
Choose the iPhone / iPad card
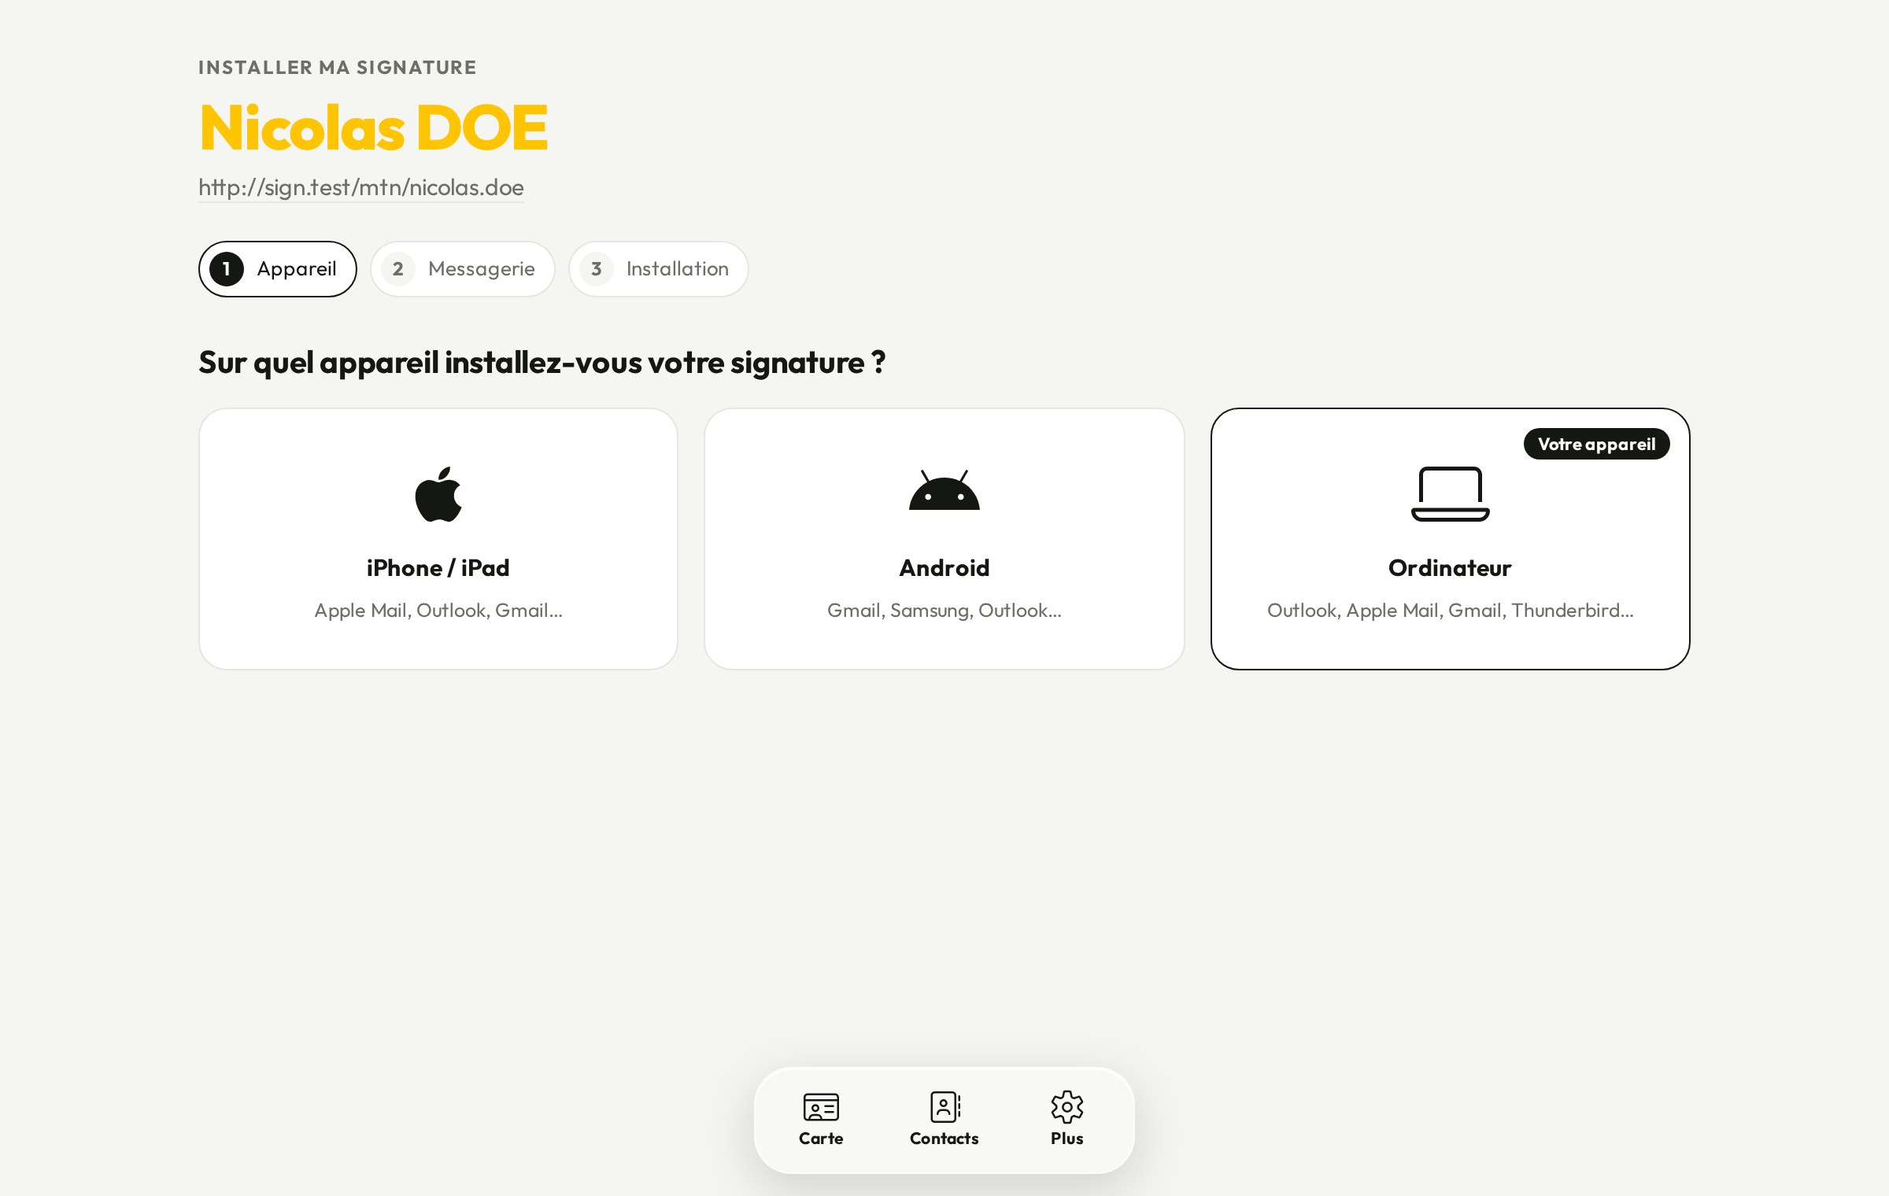click(438, 539)
